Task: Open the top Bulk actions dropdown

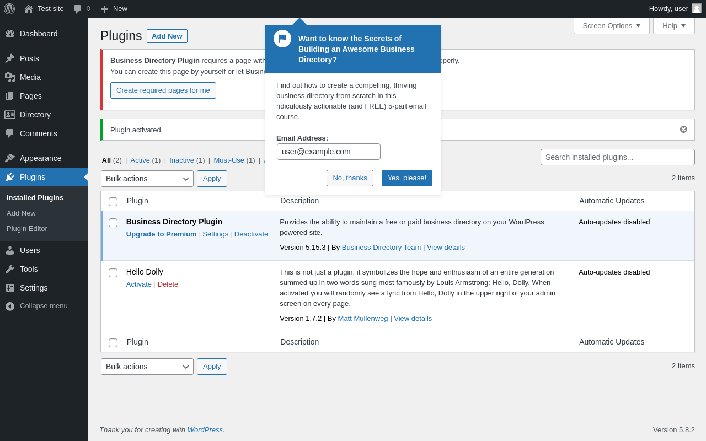Action: click(147, 179)
